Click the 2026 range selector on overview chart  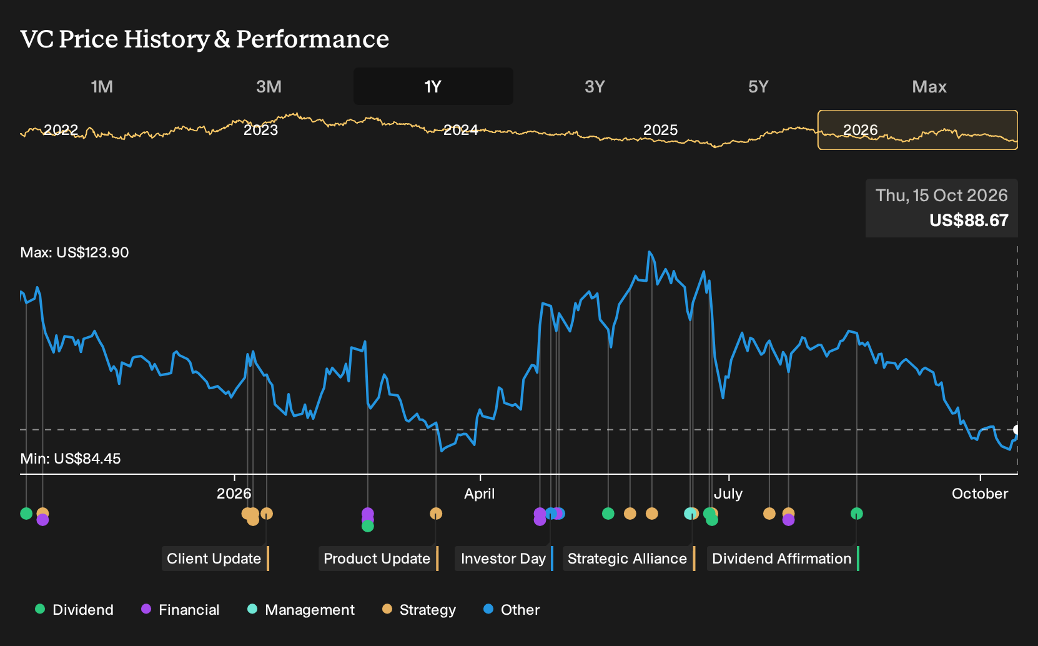917,130
